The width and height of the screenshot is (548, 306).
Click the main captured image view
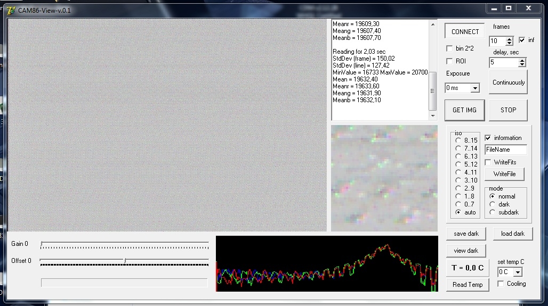tap(167, 125)
